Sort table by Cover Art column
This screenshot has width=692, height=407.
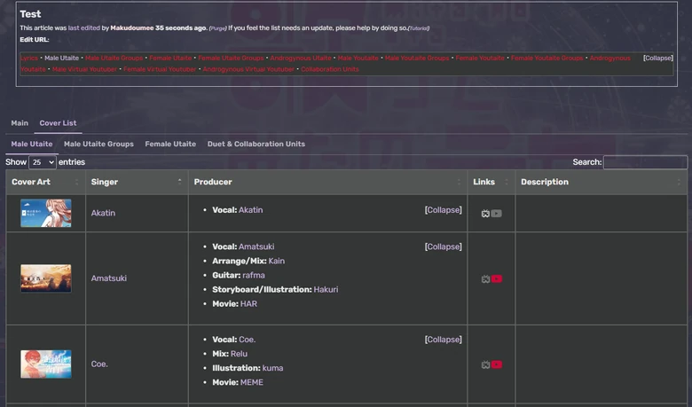pyautogui.click(x=45, y=182)
